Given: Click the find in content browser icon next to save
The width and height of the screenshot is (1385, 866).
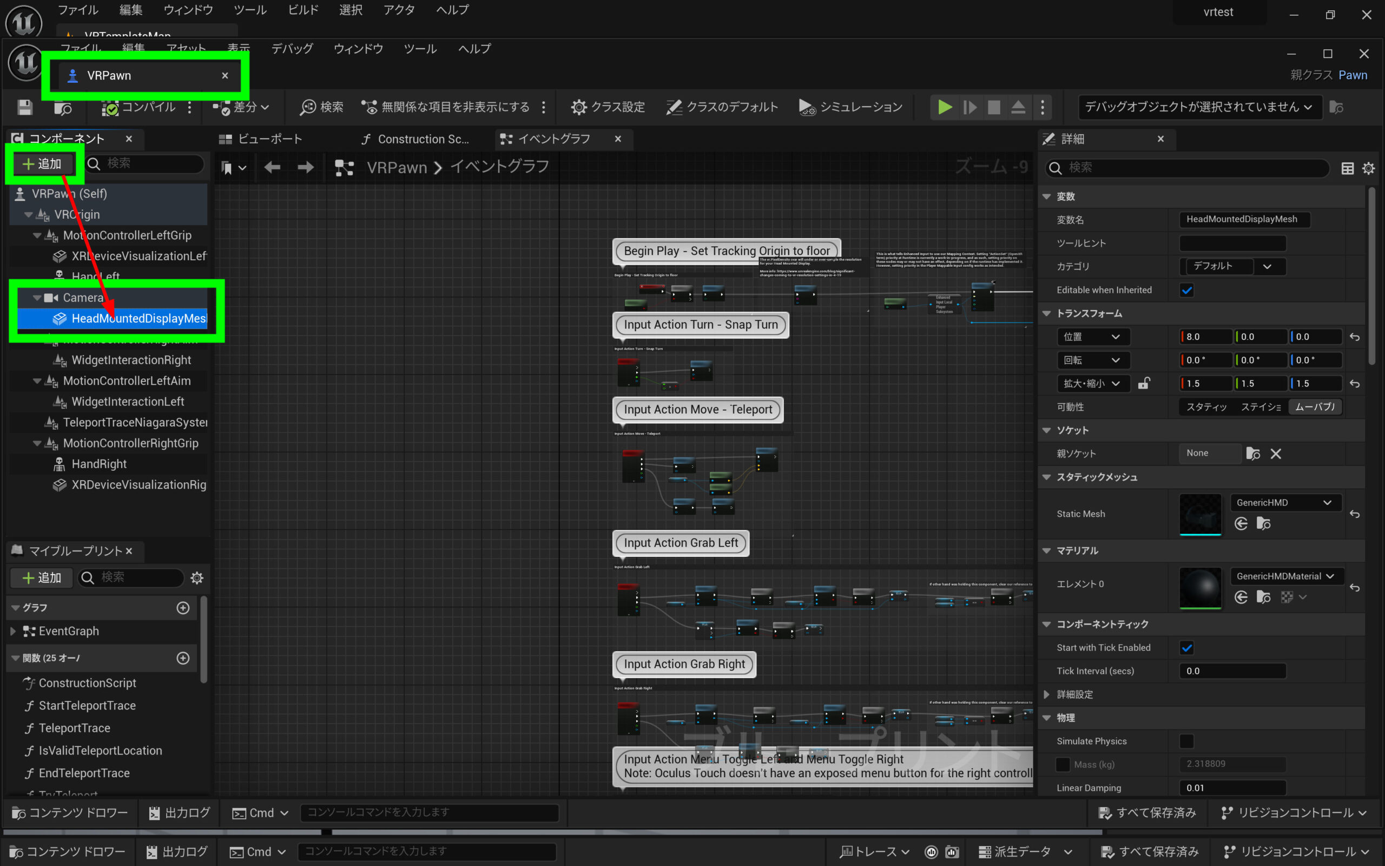Looking at the screenshot, I should click(x=63, y=107).
